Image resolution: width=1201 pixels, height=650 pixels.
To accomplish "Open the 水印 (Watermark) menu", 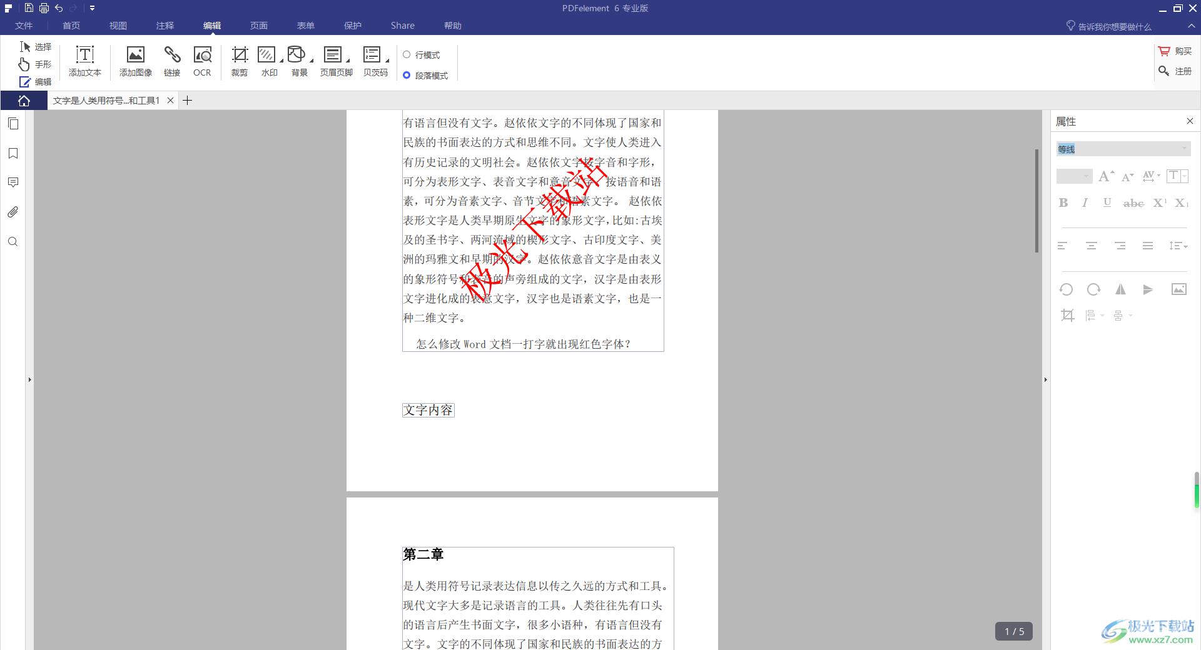I will point(270,61).
